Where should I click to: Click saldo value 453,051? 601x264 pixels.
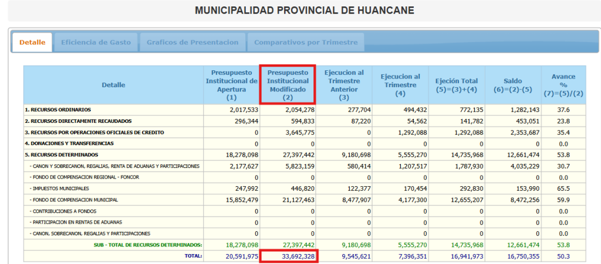coord(528,122)
